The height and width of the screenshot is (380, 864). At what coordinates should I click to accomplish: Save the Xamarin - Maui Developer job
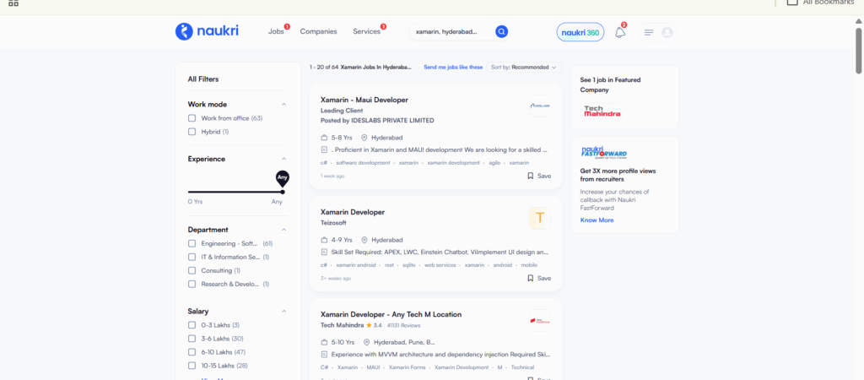[539, 176]
